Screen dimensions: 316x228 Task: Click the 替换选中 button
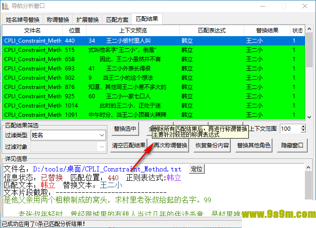pyautogui.click(x=125, y=129)
